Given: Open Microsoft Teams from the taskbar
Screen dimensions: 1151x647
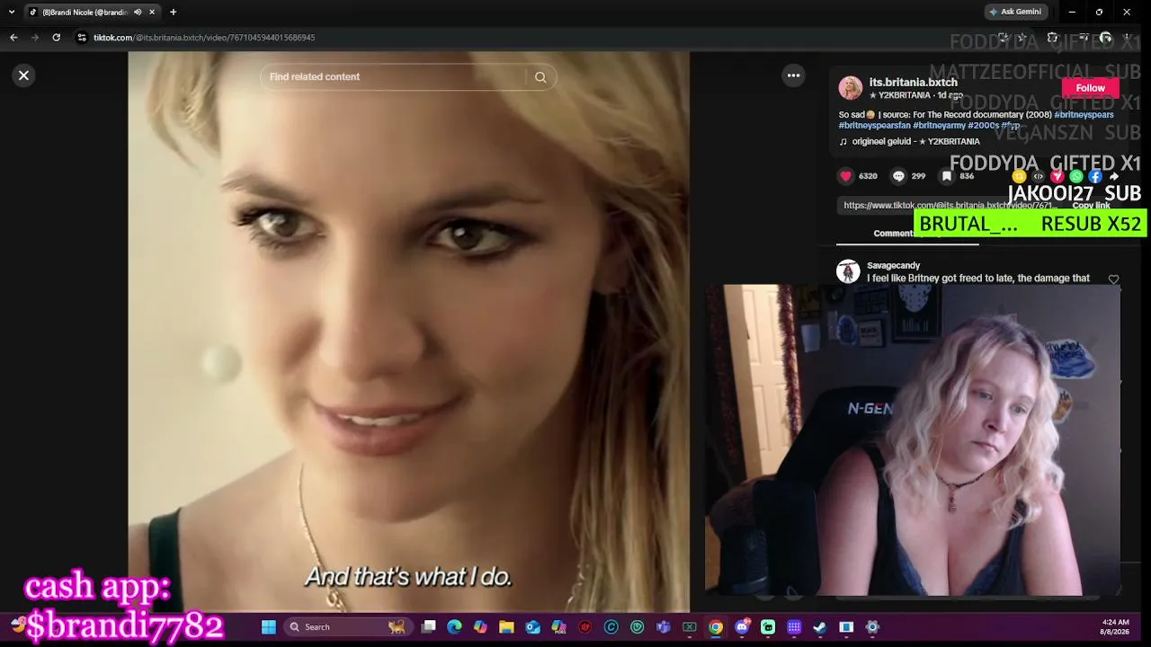Looking at the screenshot, I should pos(664,627).
